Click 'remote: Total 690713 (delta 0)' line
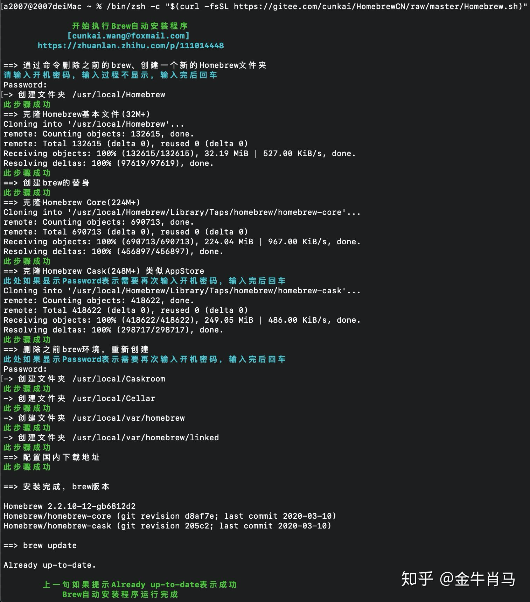This screenshot has height=602, width=530. pyautogui.click(x=126, y=232)
